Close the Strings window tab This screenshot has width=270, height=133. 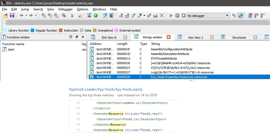pos(169,37)
